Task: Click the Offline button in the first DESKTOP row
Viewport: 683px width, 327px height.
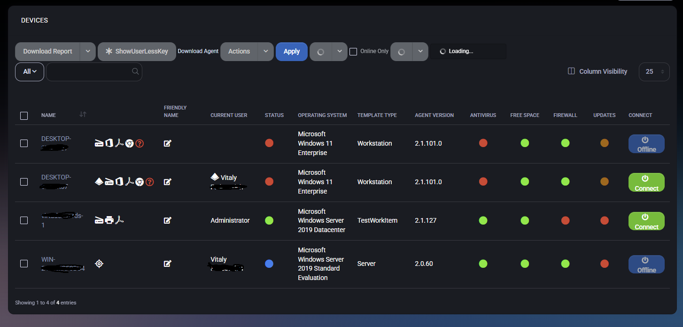Action: click(646, 144)
